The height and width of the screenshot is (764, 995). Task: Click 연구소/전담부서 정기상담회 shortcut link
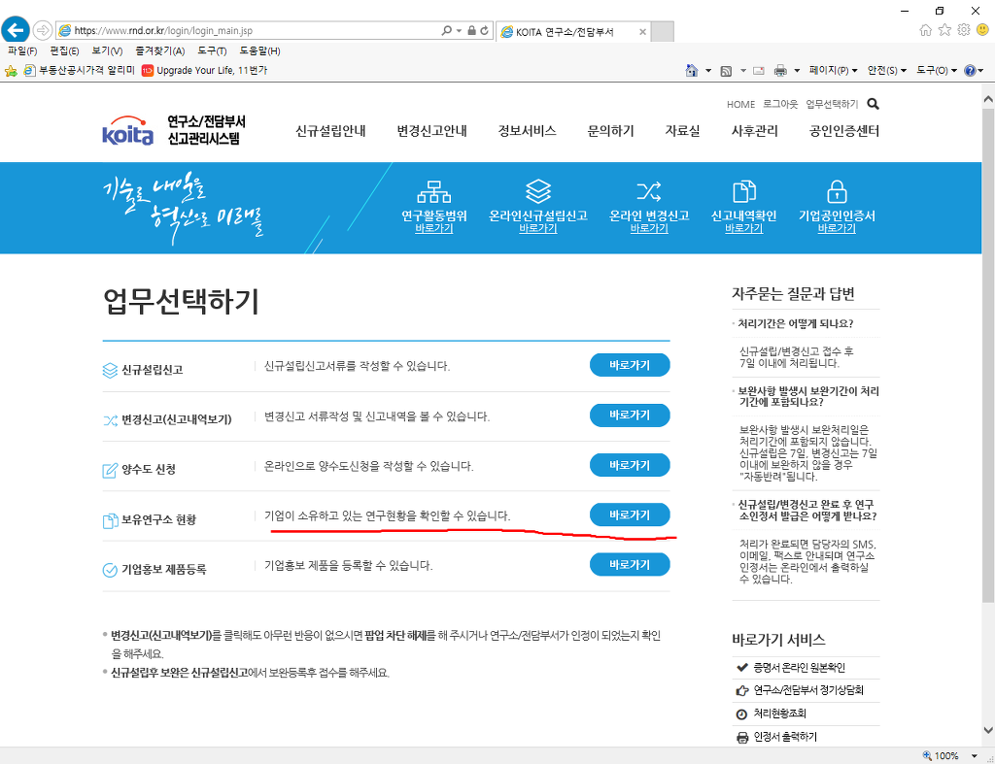(x=807, y=690)
